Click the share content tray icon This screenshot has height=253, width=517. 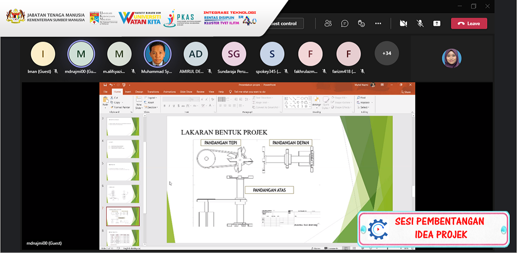[437, 23]
